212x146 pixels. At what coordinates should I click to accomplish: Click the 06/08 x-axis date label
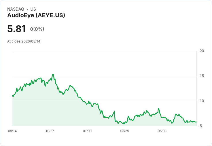[x=162, y=131]
